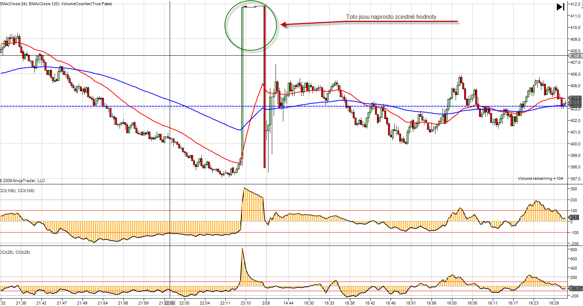Click the 15:38 time axis label

(x=350, y=303)
